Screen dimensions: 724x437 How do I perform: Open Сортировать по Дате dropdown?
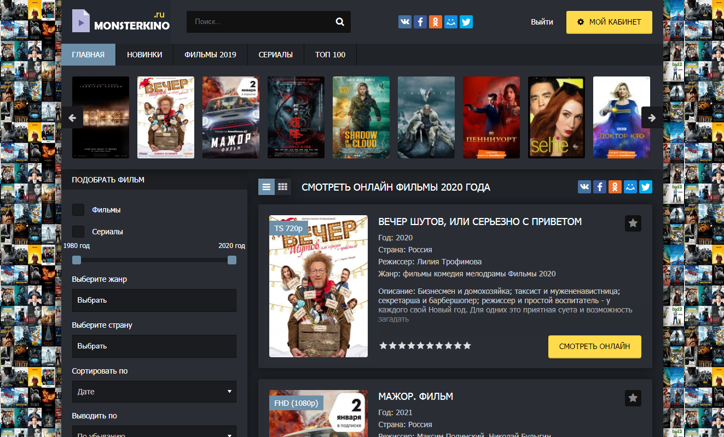[154, 392]
